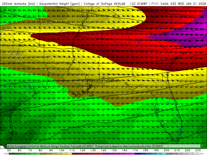The height and width of the screenshot is (155, 207).
Task: Click 'College of DuPage NEXLAB' in header
Action: (x=105, y=4)
